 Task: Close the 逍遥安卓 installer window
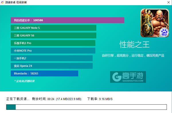[169, 2]
